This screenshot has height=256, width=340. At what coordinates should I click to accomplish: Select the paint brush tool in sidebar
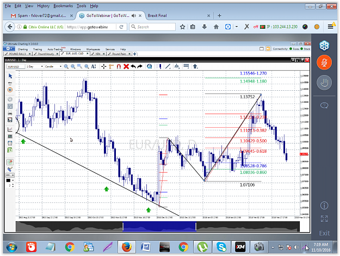[x=10, y=169]
